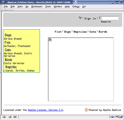Click the IRC chat status bar icon
The image size is (124, 120).
(x=15, y=117)
